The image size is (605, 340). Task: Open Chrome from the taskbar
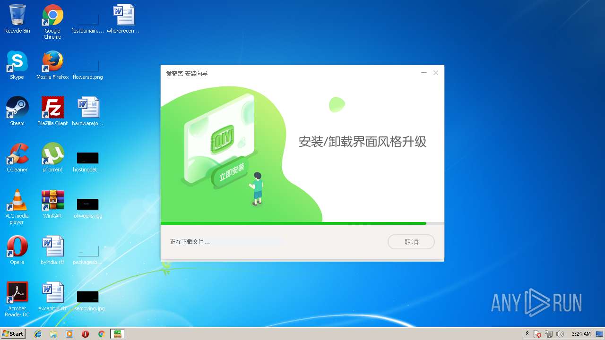click(x=101, y=334)
